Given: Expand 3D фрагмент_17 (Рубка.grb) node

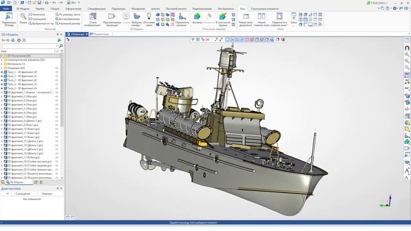Looking at the screenshot, I should pos(1,157).
